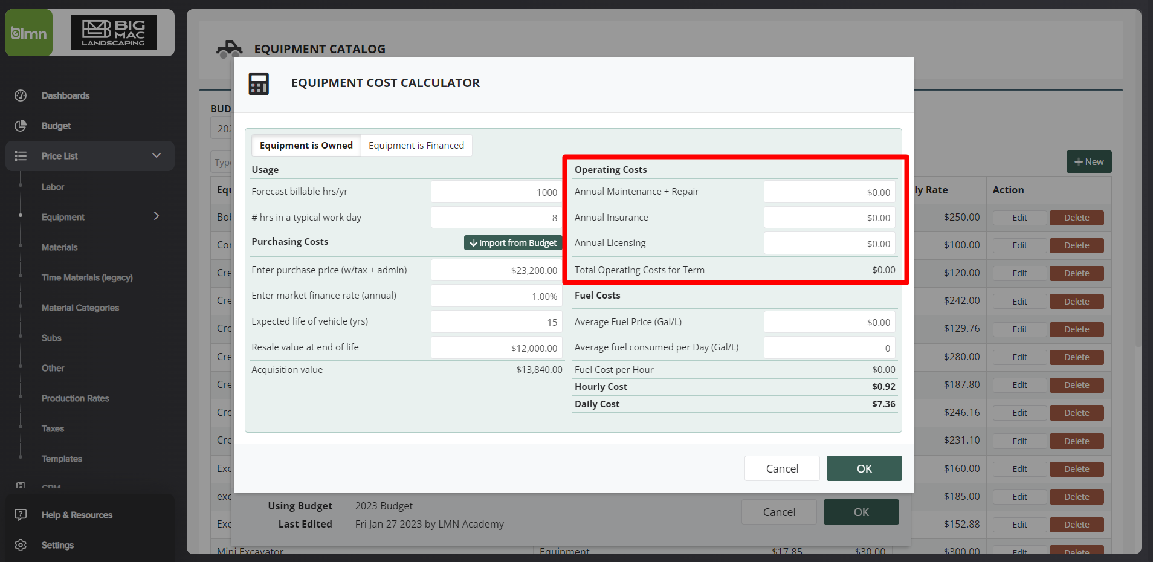Screen dimensions: 1153x562
Task: Click the calculator icon in dialog header
Action: coord(259,84)
